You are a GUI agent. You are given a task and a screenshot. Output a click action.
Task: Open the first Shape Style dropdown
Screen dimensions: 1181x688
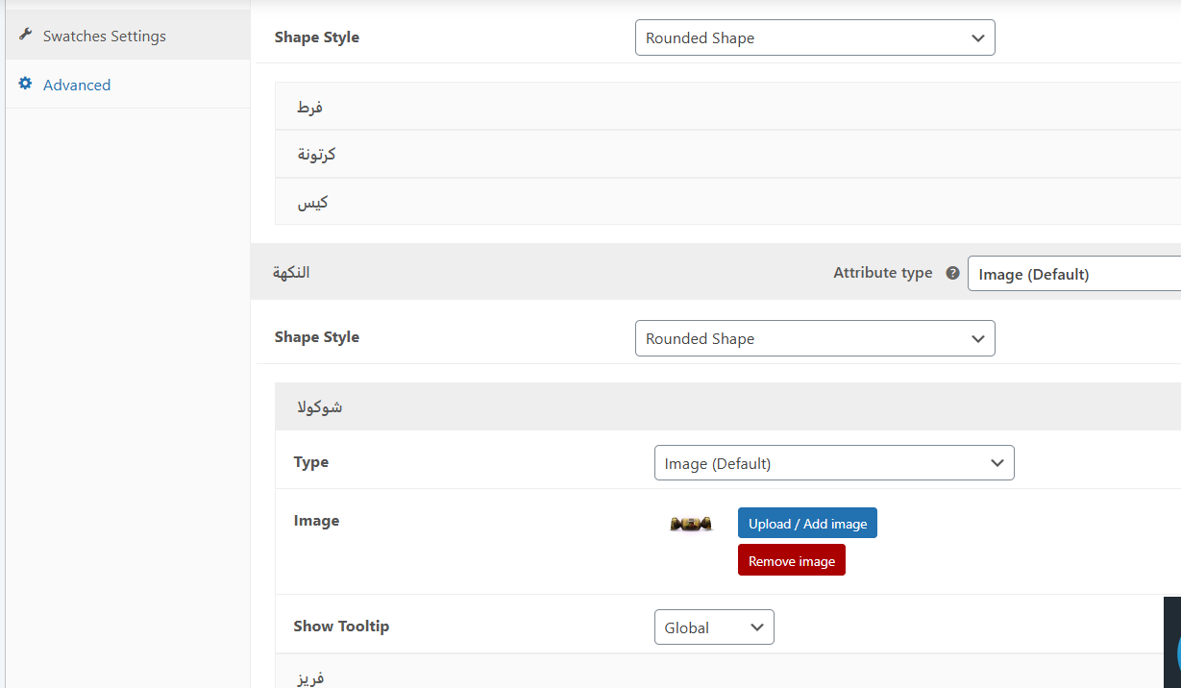click(x=814, y=38)
